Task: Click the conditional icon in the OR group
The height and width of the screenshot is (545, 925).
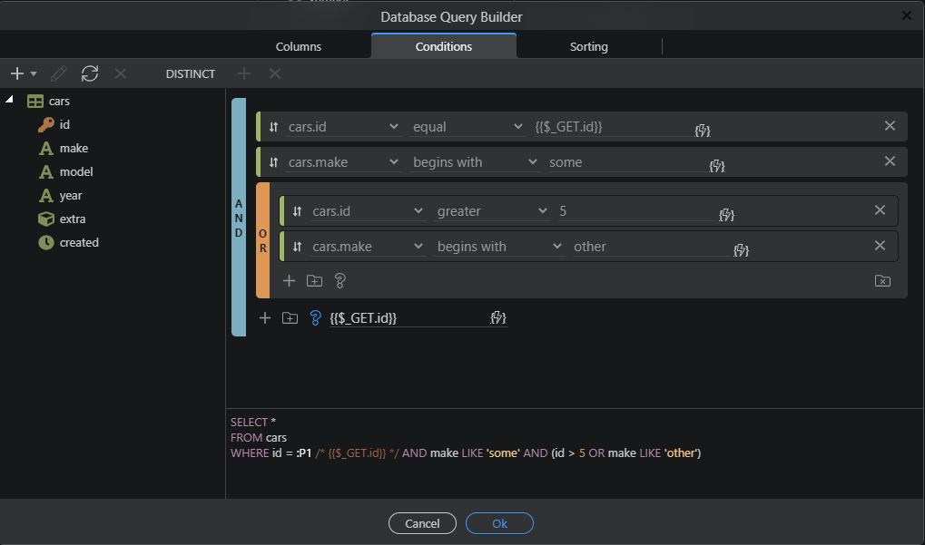Action: (x=340, y=281)
